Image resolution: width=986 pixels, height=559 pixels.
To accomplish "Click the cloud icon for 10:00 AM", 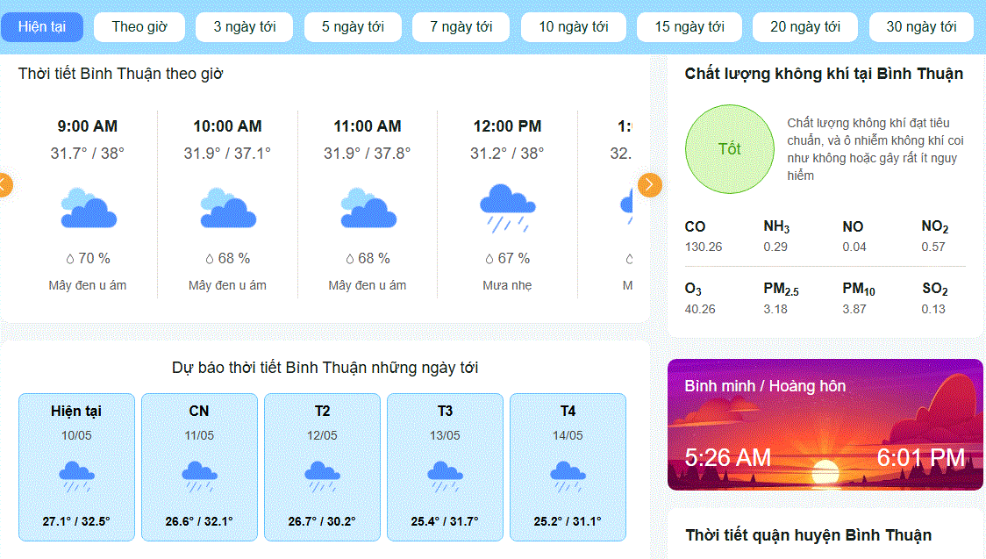I will (x=228, y=207).
